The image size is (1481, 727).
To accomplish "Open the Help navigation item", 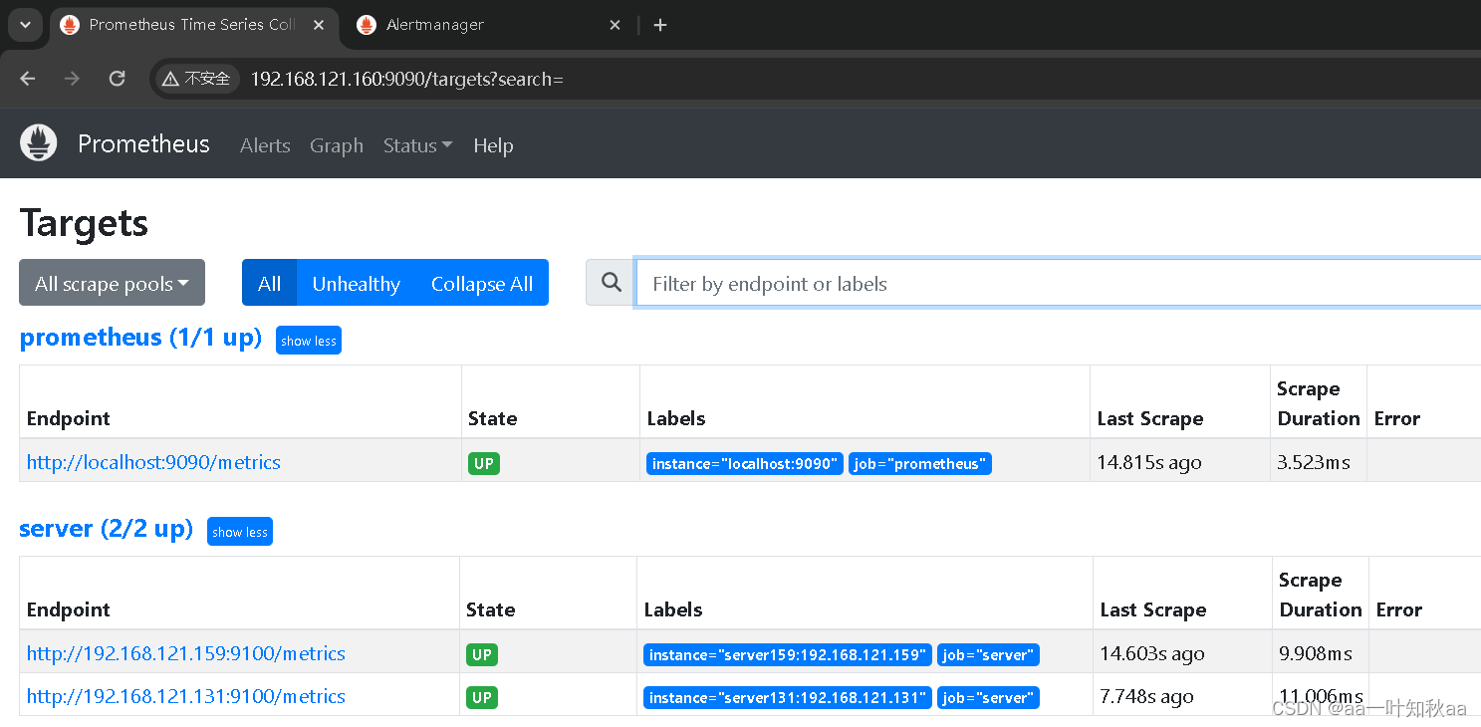I will click(x=493, y=145).
